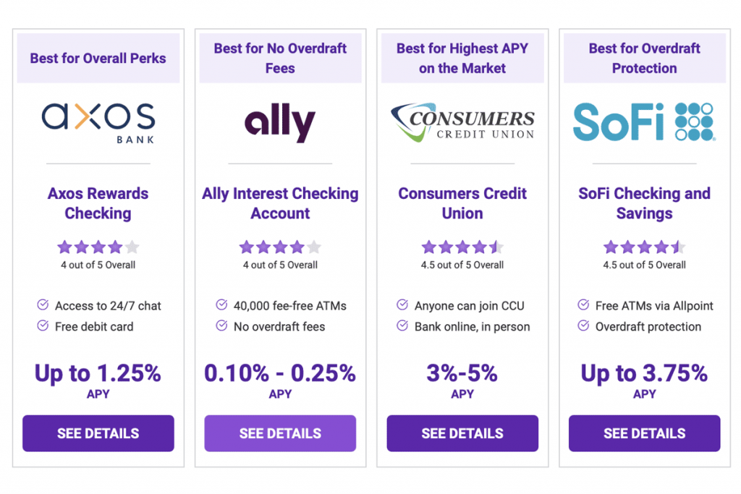Select the first star of Ally rating

[247, 247]
